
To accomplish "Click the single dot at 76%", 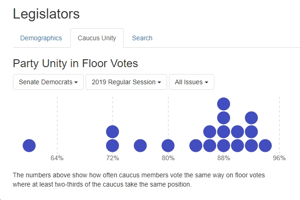I will coord(140,146).
